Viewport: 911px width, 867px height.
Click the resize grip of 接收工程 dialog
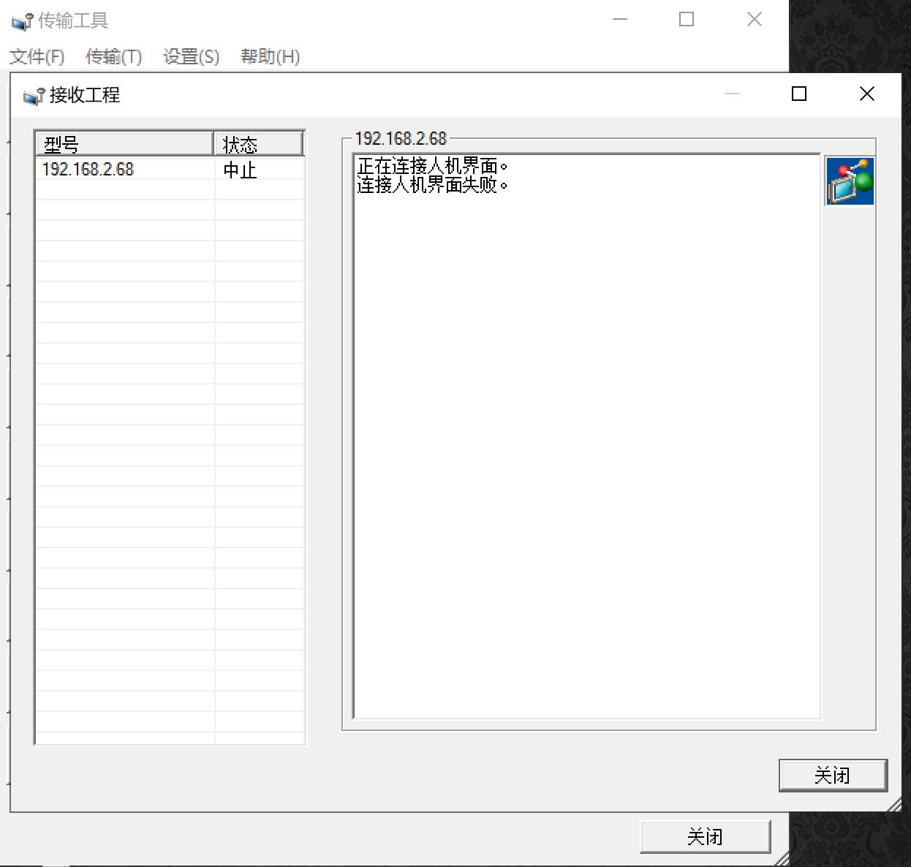coord(894,805)
